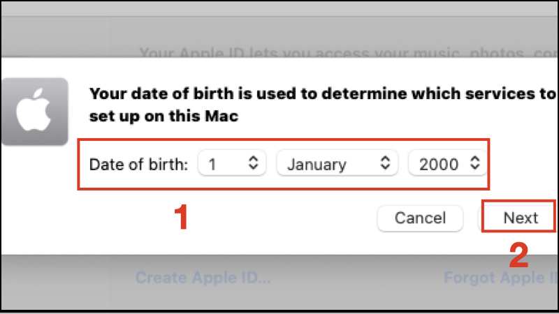
Task: Click the Apple logo icon
Action: [x=34, y=112]
